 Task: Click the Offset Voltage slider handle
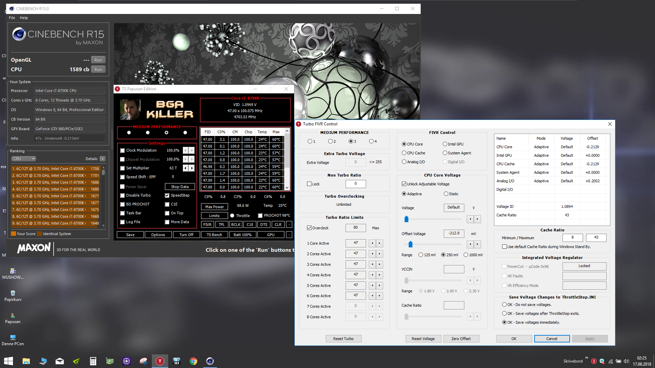pos(410,244)
